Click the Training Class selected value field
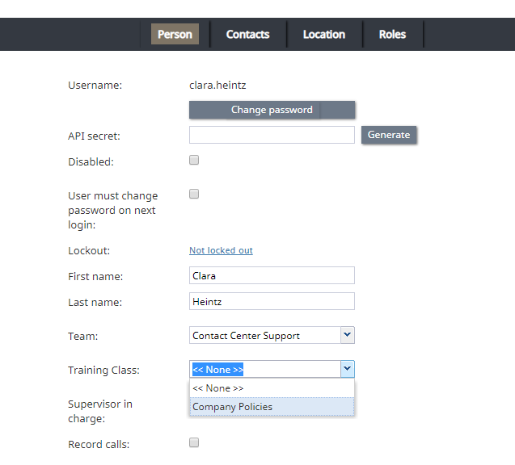Screen dimensions: 515x465 (x=264, y=369)
